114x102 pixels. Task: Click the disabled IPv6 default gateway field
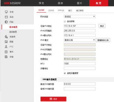click(x=80, y=54)
